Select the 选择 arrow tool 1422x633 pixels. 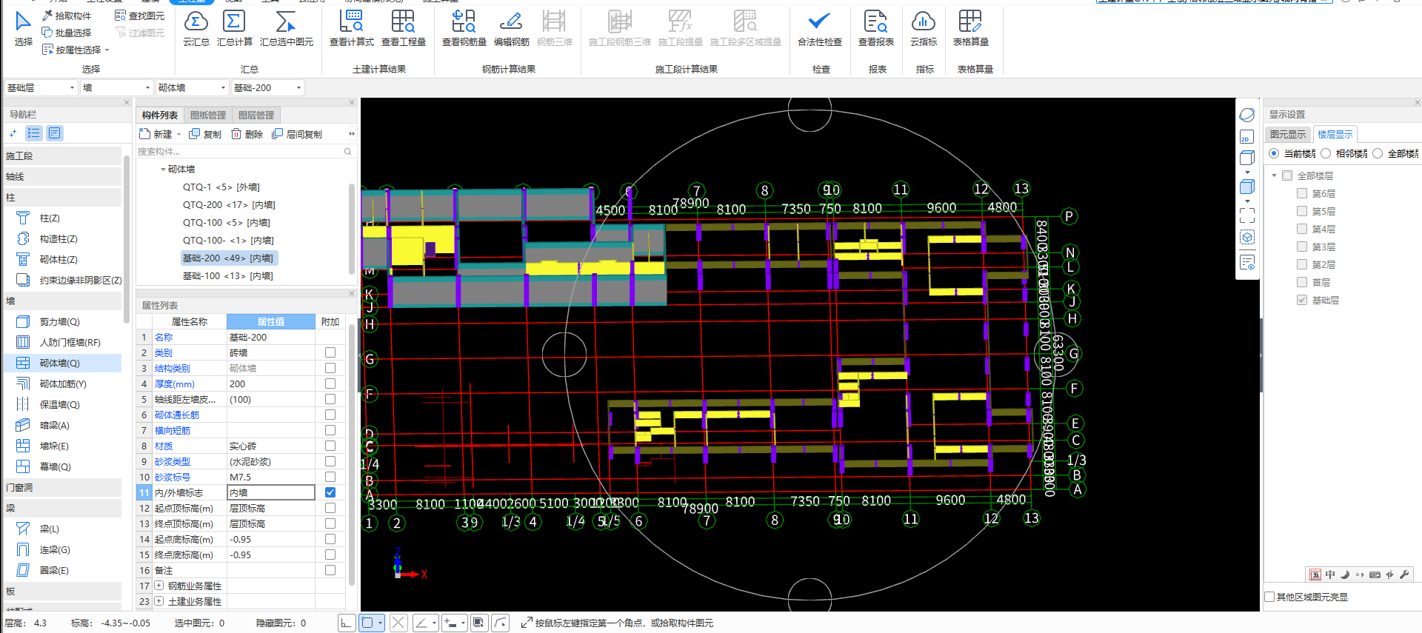pyautogui.click(x=24, y=28)
